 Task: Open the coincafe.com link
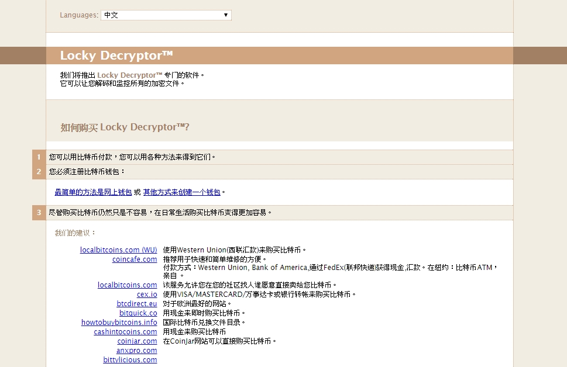[135, 259]
